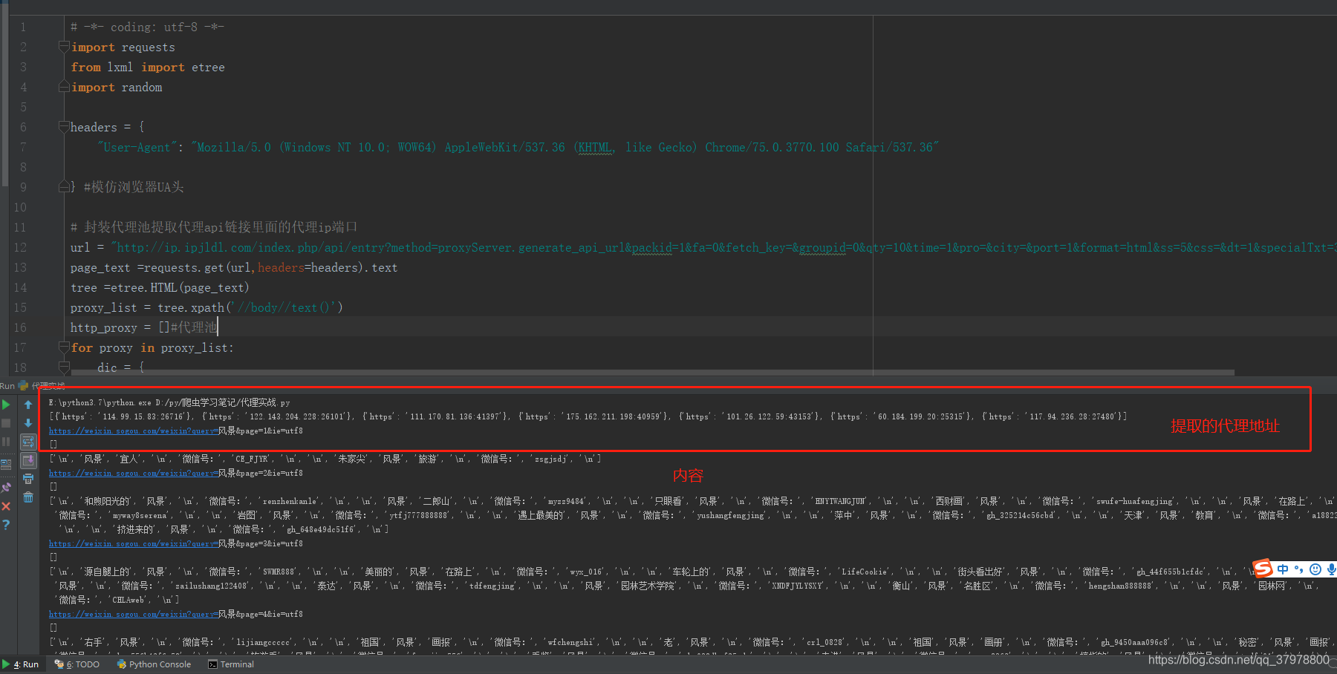
Task: Stop the running process in Run panel
Action: click(x=6, y=423)
